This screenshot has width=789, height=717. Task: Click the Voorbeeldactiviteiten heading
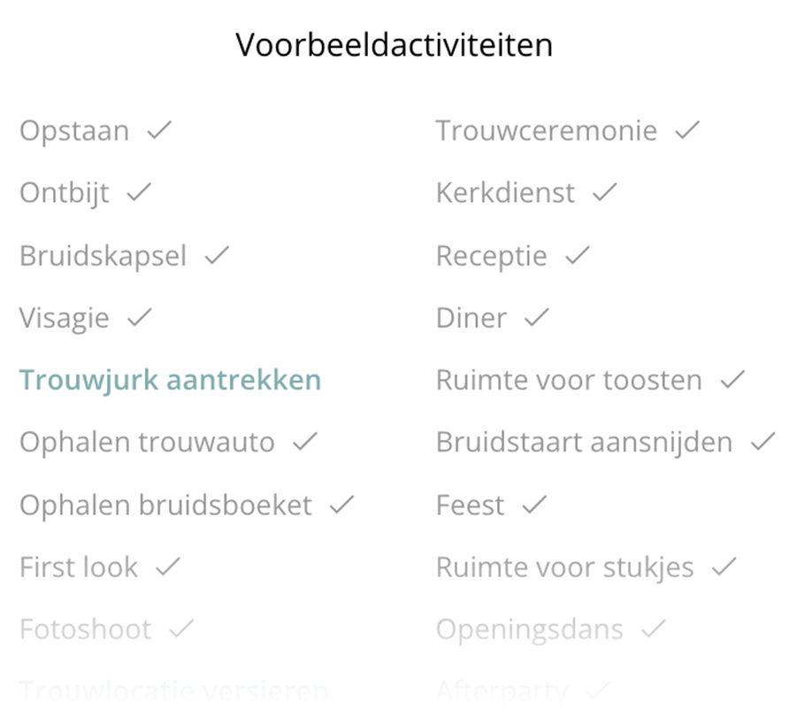pyautogui.click(x=394, y=44)
